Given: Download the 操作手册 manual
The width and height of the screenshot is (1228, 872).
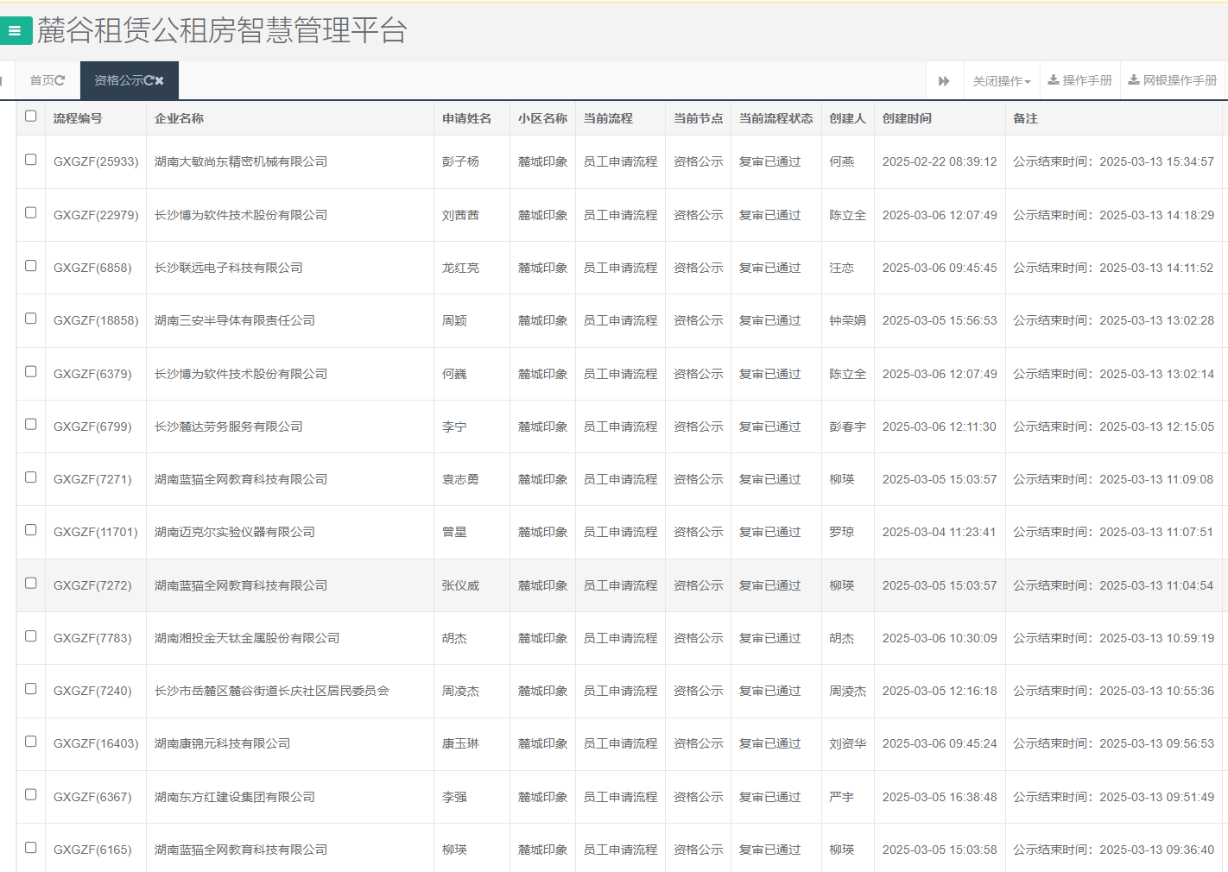Looking at the screenshot, I should (x=1079, y=80).
